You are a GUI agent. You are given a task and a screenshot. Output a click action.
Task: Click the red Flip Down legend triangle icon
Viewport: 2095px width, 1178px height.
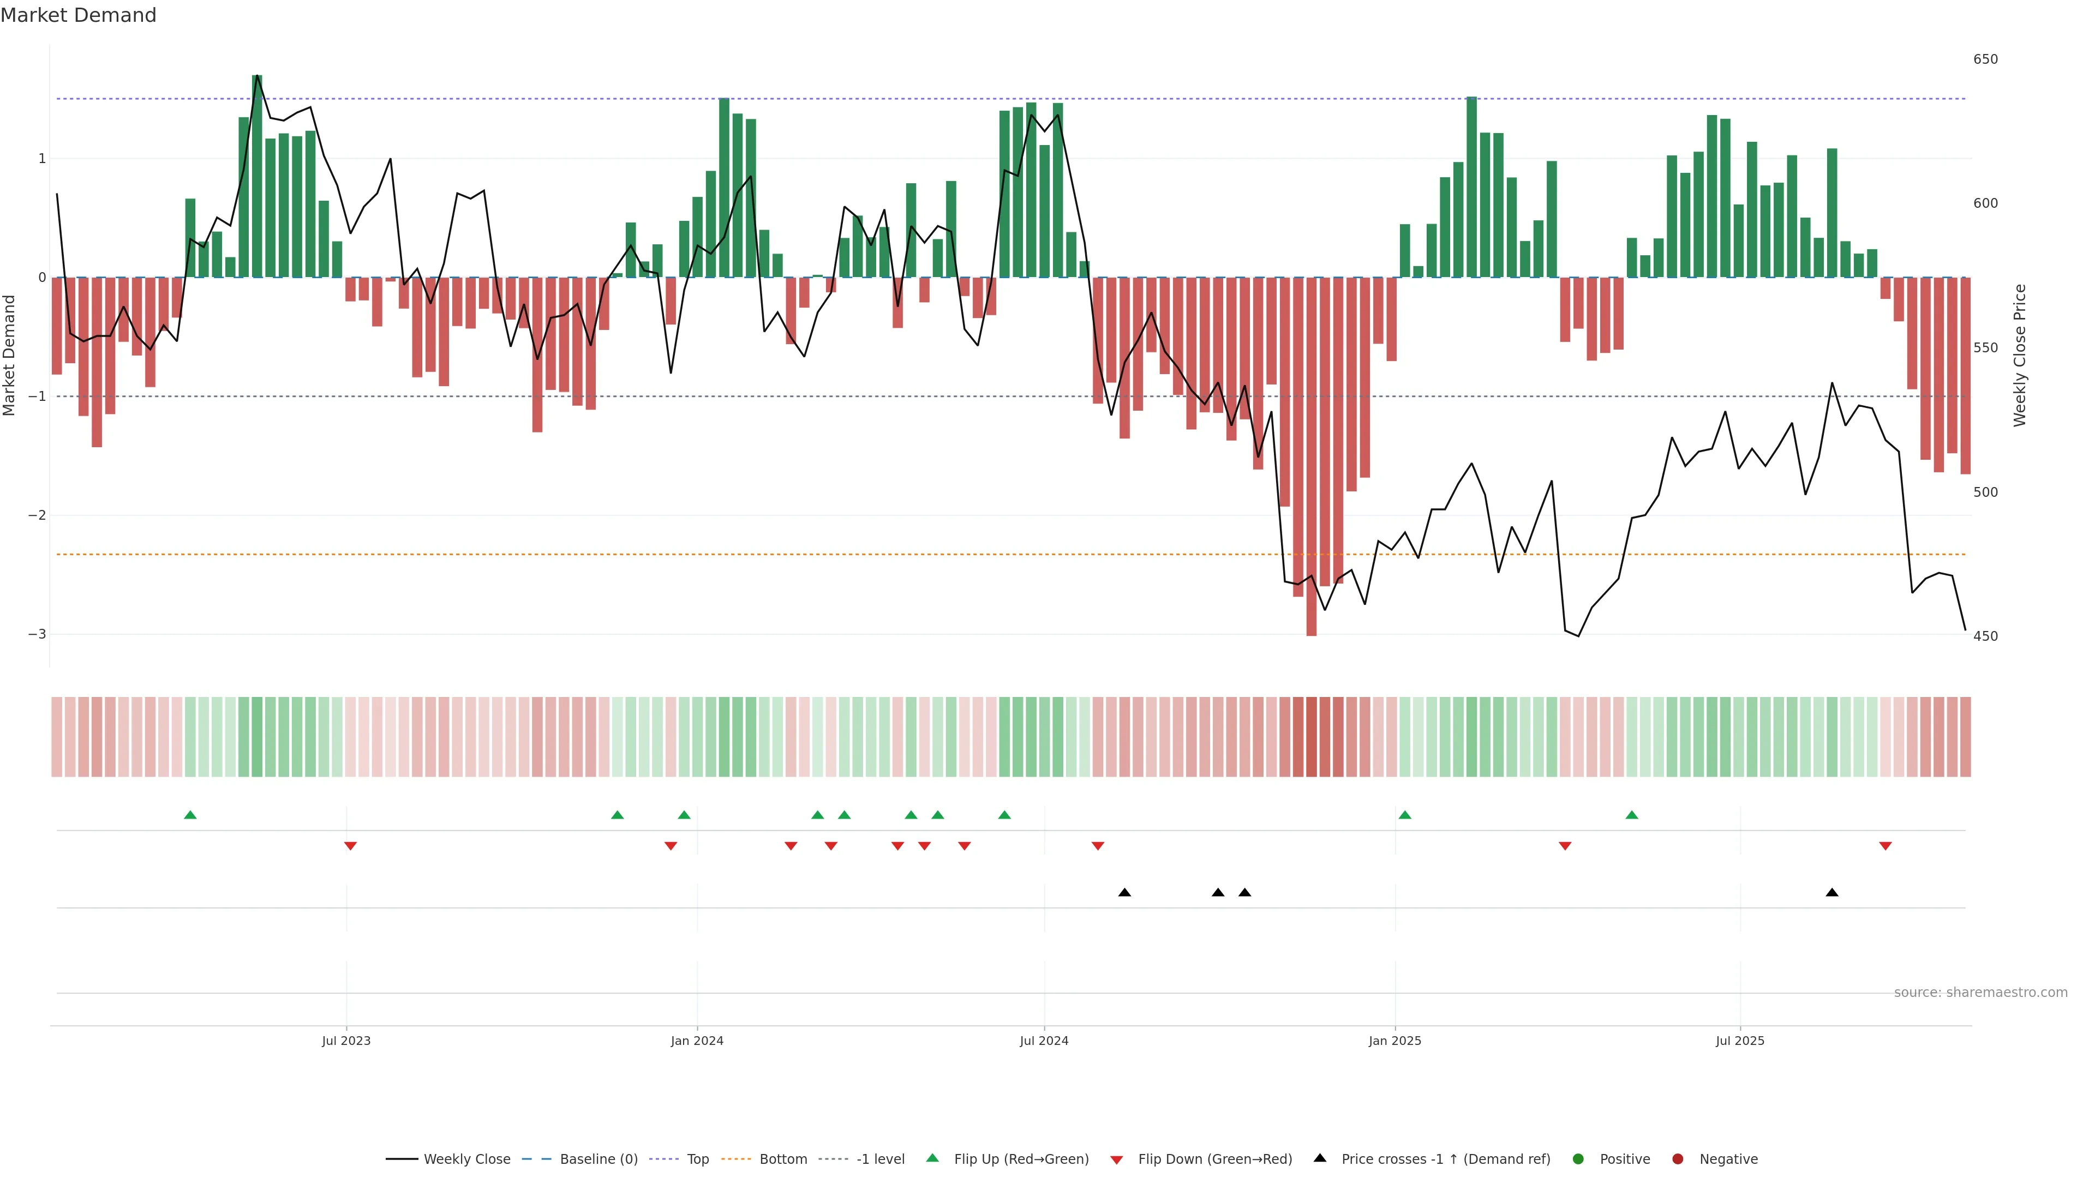(1117, 1159)
